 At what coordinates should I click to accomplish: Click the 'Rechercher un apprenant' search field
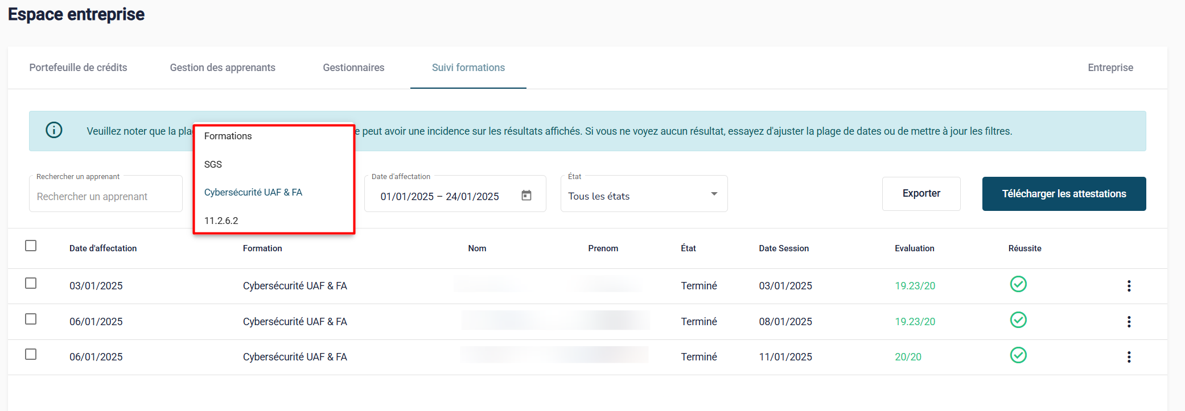(x=106, y=196)
